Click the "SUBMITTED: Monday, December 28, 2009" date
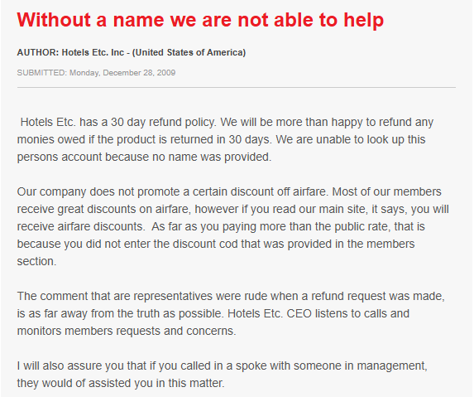Image resolution: width=474 pixels, height=397 pixels. click(x=96, y=73)
